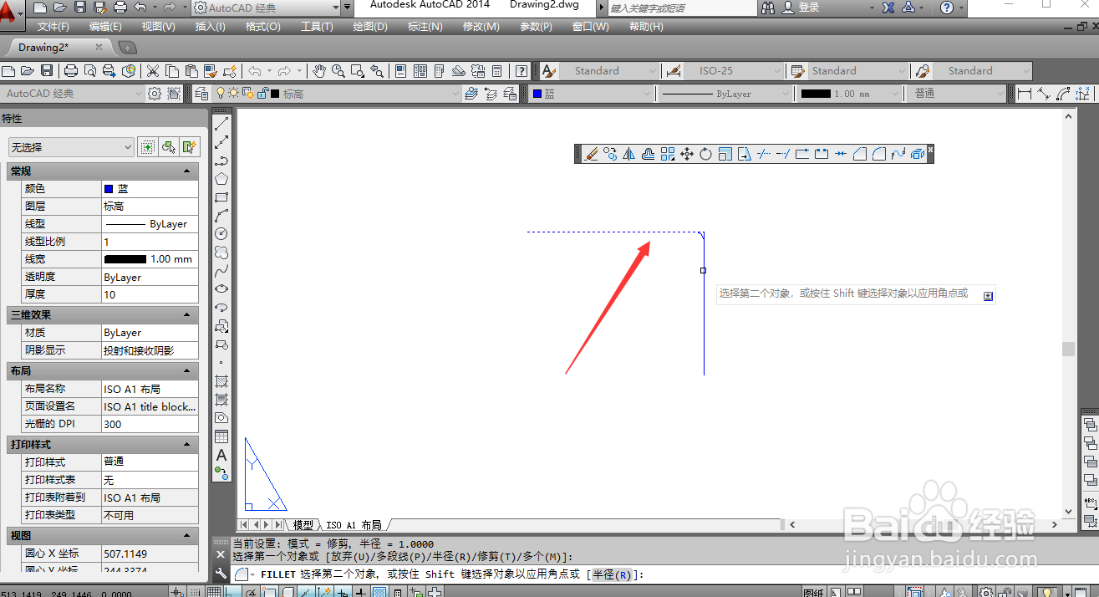
Task: Select the Stretch tool in Modify toolbar
Action: (744, 154)
